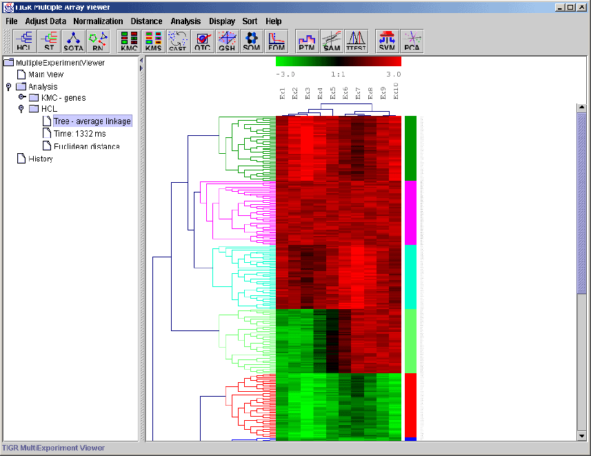Launch KMC k-means clustering

(130, 41)
